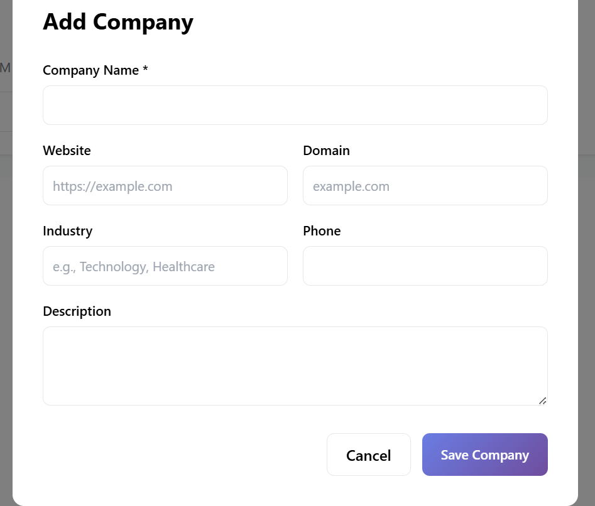This screenshot has width=595, height=506.
Task: Click the "Domain" field label
Action: [x=326, y=151]
